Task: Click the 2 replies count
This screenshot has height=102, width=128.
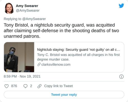Action: pyautogui.click(x=31, y=86)
